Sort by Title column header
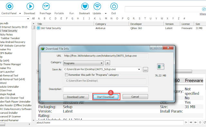The width and height of the screenshot is (206, 127). [65, 24]
